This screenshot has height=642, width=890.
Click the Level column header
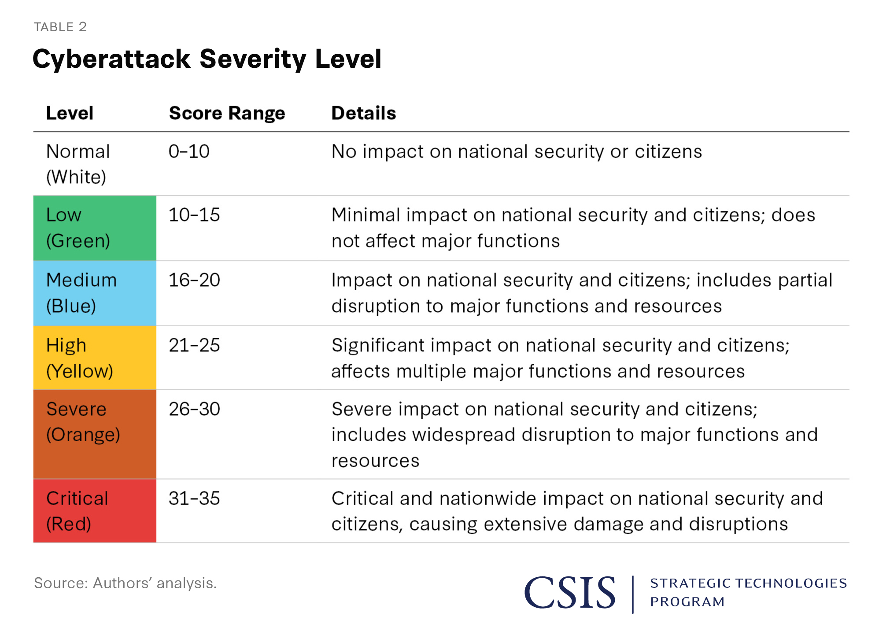coord(70,113)
